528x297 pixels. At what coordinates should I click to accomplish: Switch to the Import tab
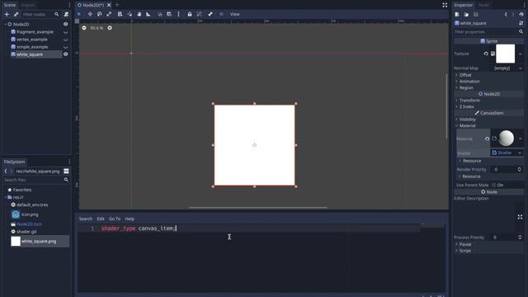coord(28,5)
